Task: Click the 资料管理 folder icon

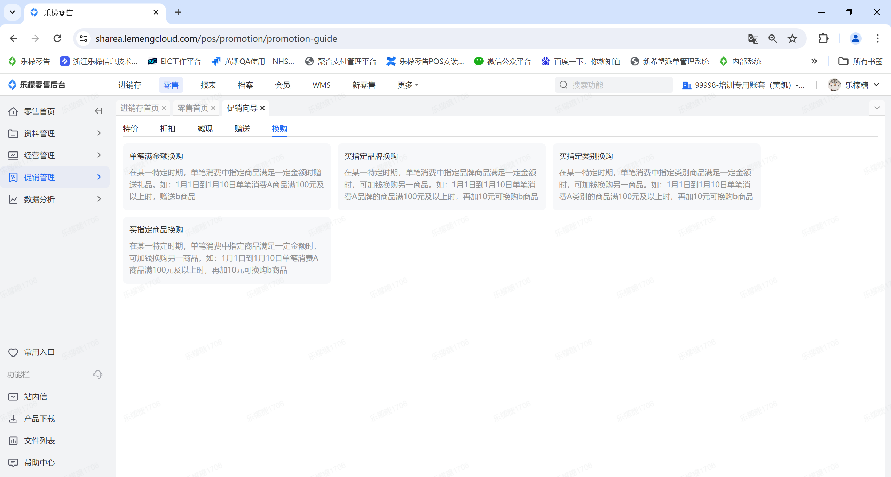Action: click(13, 133)
